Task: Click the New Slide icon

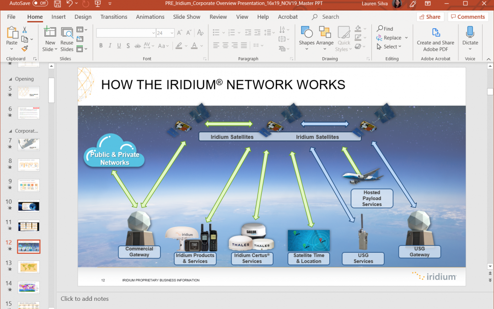Action: tap(50, 32)
